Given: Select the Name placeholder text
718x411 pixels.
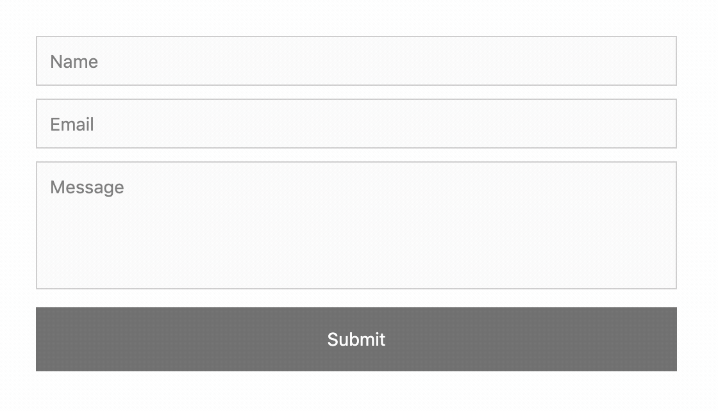Looking at the screenshot, I should coord(74,61).
